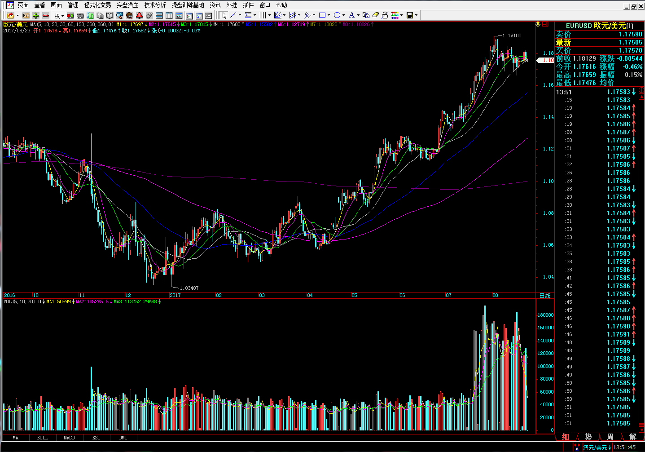Switch to the MA indicator tab
Image resolution: width=645 pixels, height=452 pixels.
point(16,438)
